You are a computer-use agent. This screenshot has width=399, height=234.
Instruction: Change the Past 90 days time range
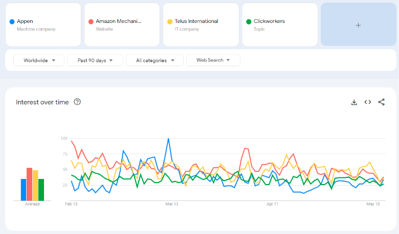tap(95, 60)
